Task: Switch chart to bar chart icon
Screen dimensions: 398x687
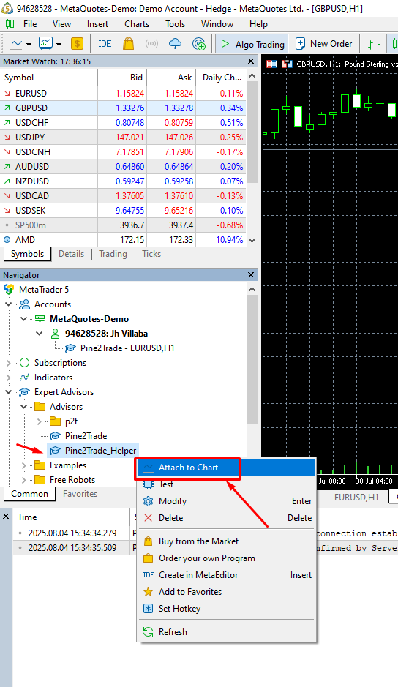Action: point(373,43)
